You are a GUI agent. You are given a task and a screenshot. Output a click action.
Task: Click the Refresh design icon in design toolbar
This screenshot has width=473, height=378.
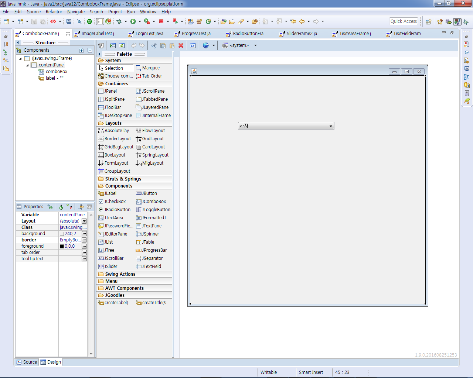point(122,45)
